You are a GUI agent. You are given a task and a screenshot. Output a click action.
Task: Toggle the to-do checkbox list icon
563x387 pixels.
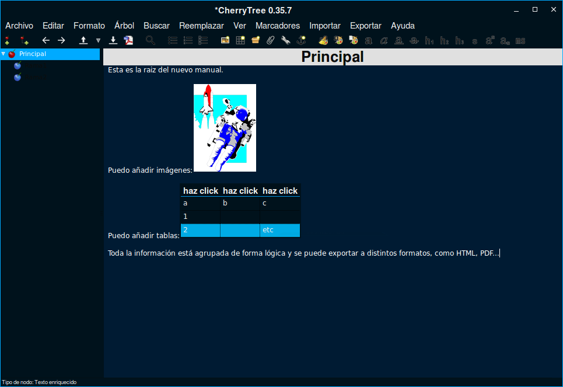203,41
